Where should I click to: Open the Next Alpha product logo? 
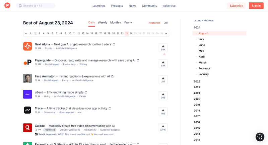pyautogui.click(x=27, y=46)
